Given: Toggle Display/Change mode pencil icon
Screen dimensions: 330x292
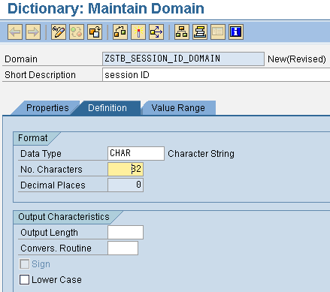Looking at the screenshot, I should coord(59,32).
